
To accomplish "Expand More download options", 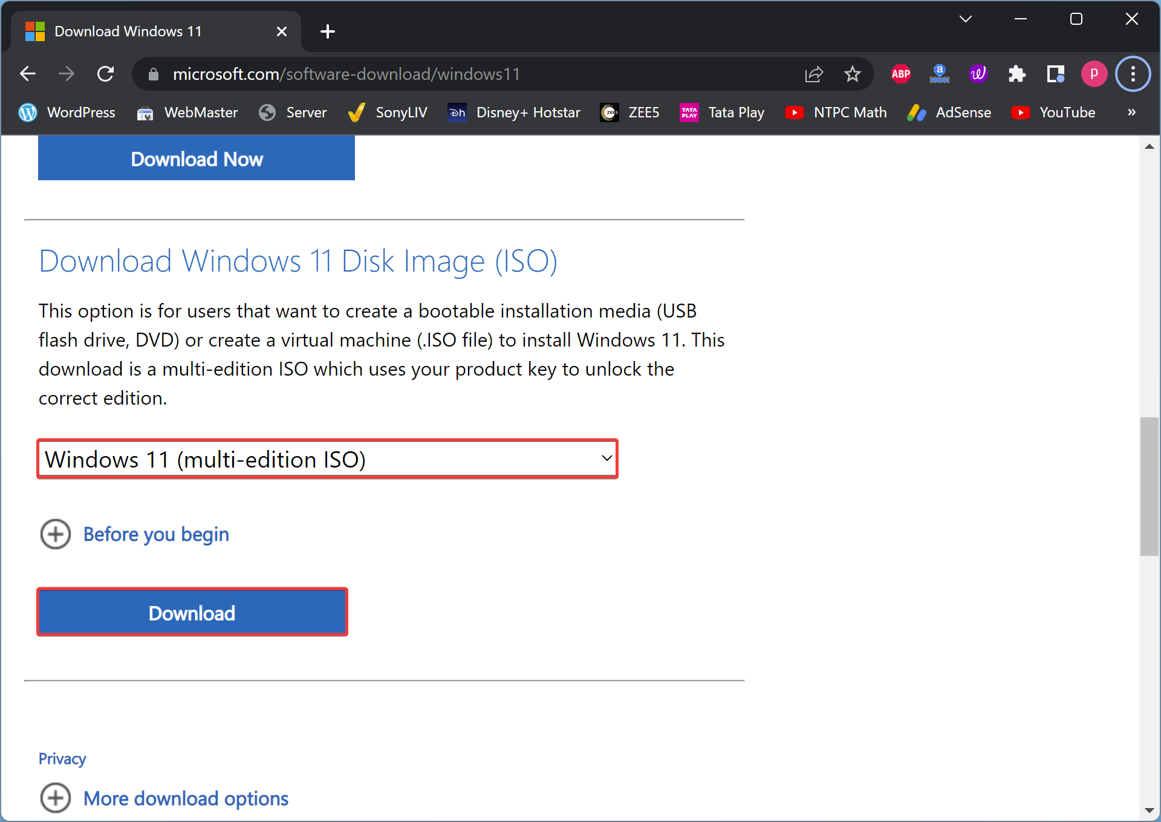I will (x=164, y=798).
